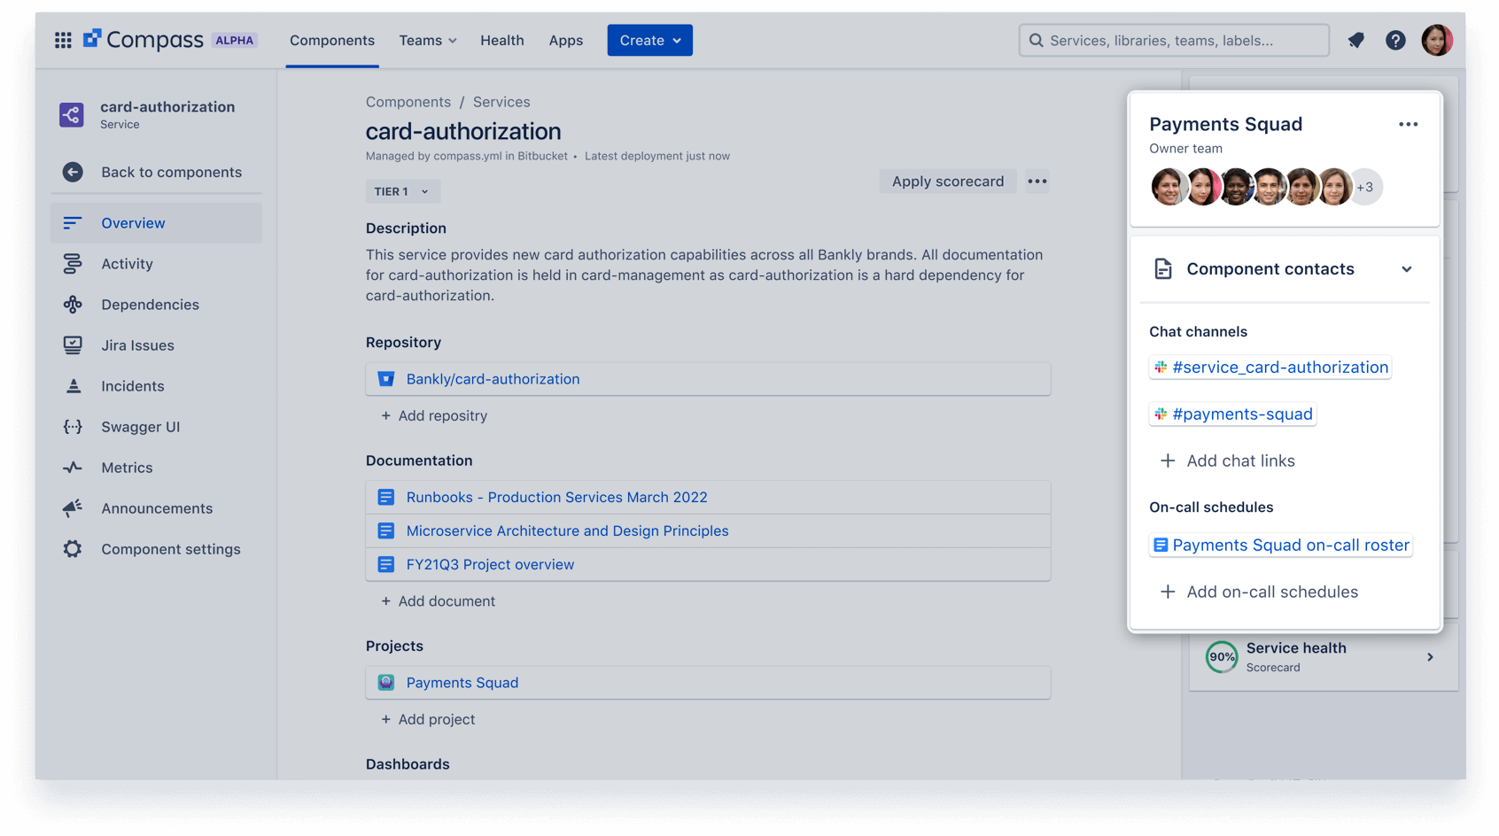Click the Metrics pulse icon
1499x836 pixels.
pyautogui.click(x=73, y=468)
